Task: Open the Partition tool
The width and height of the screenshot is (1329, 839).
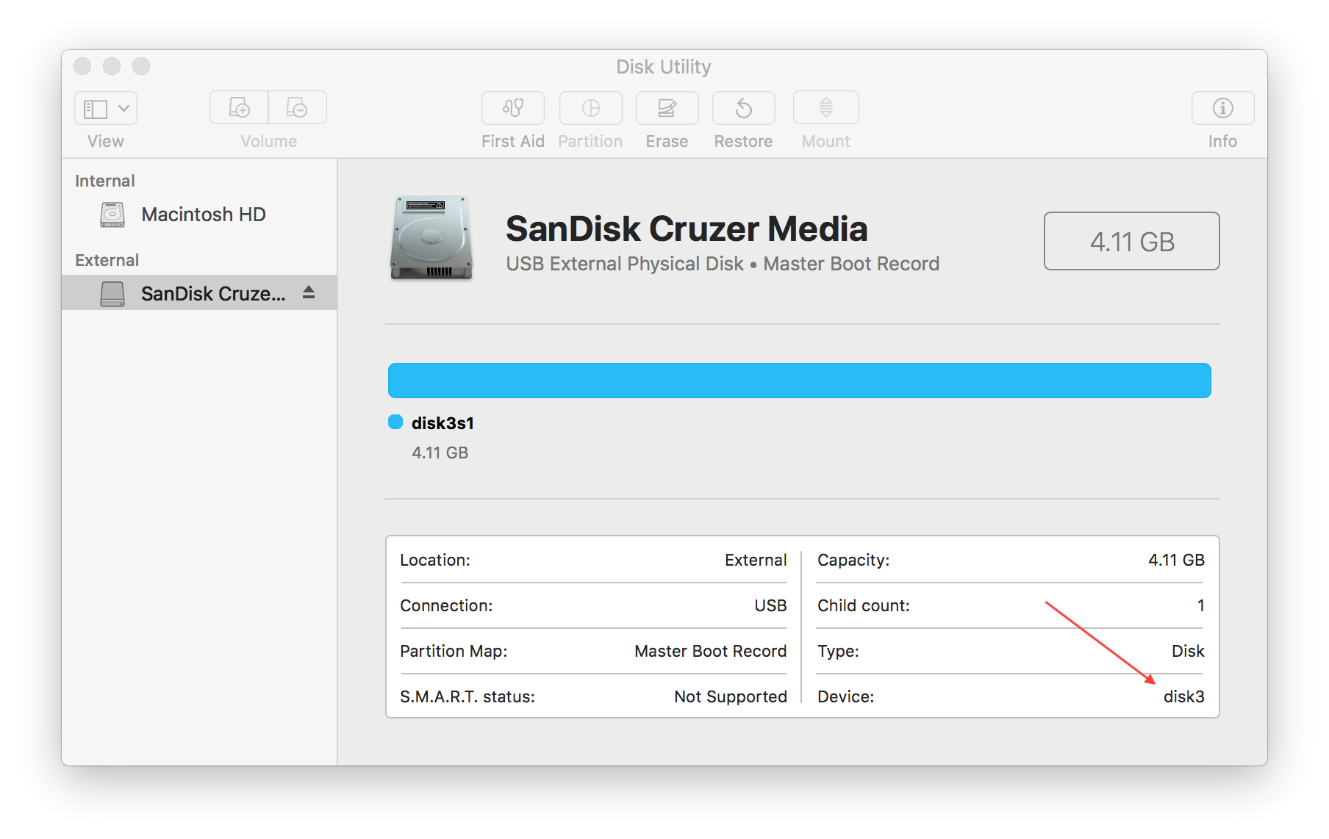Action: click(590, 108)
